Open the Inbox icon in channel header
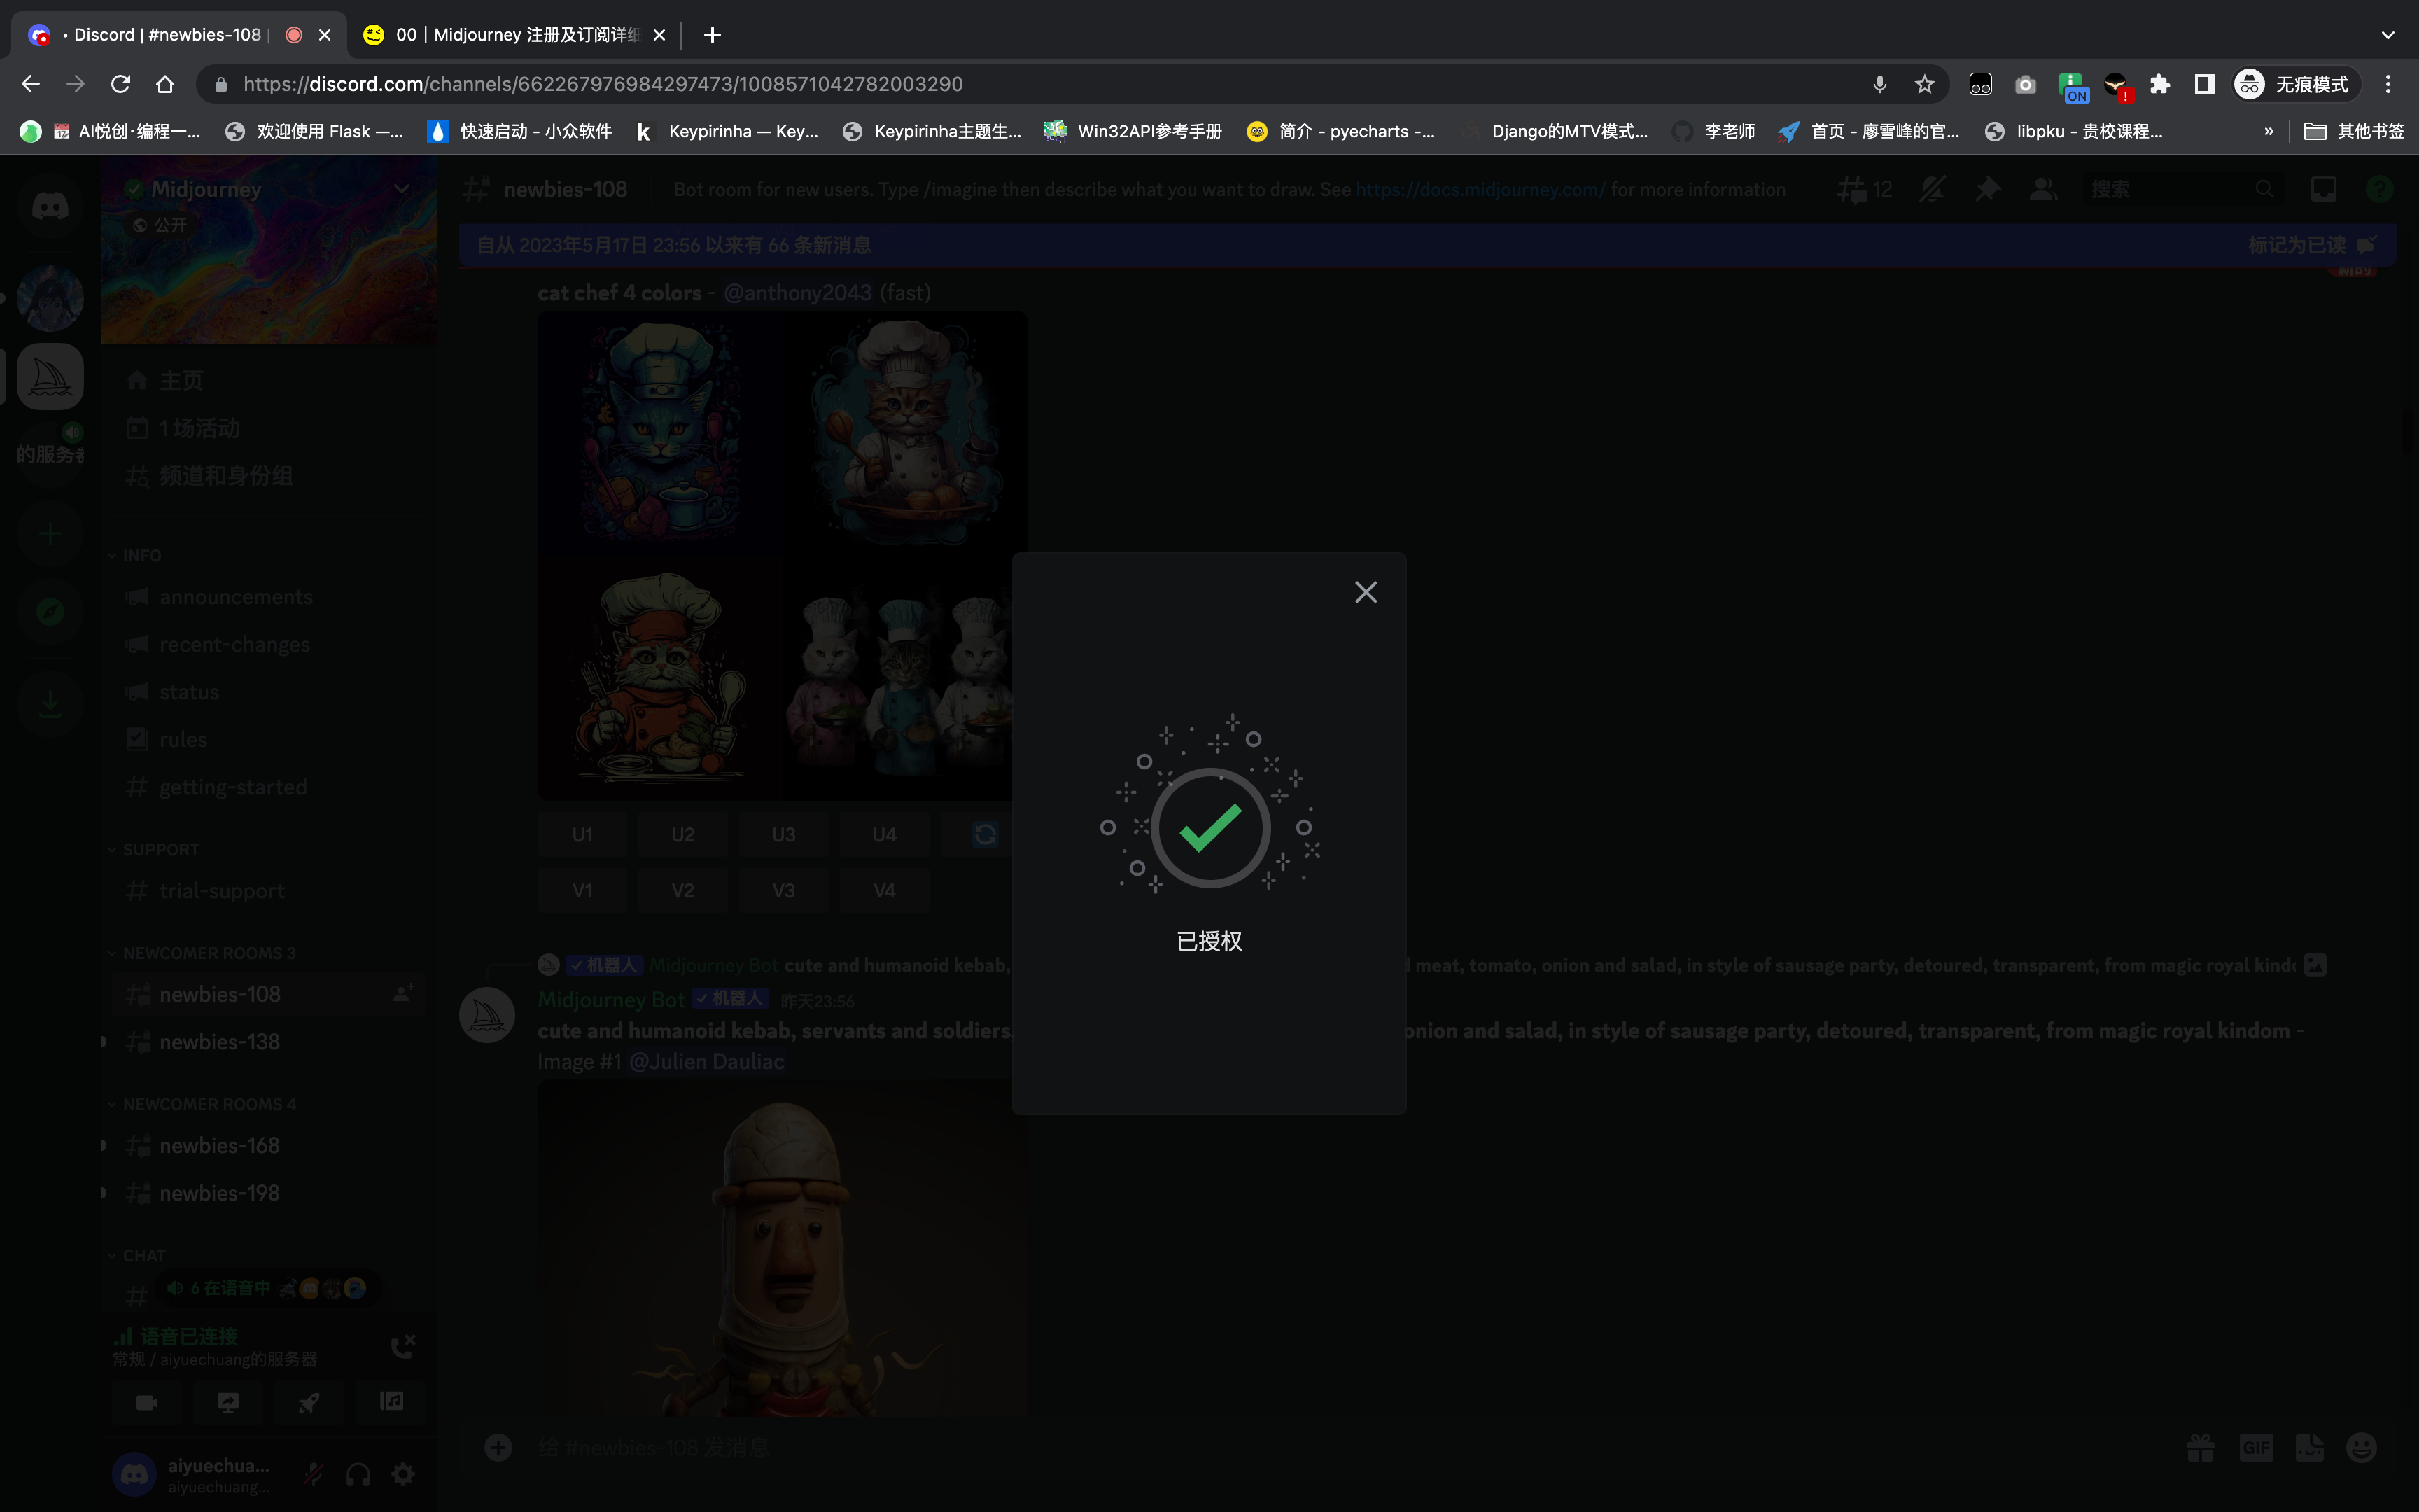The width and height of the screenshot is (2419, 1512). point(2324,189)
